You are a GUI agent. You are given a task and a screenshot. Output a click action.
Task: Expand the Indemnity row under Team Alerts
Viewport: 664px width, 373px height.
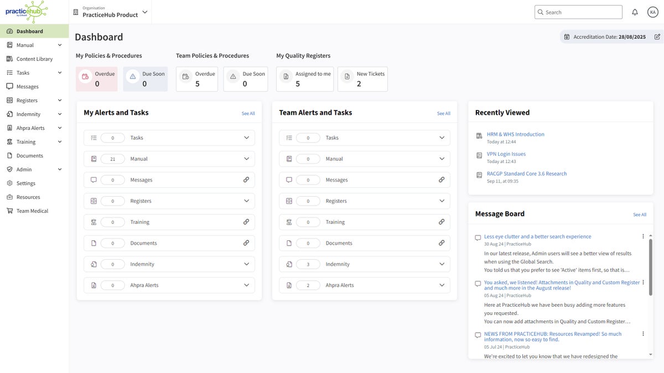[x=441, y=264]
